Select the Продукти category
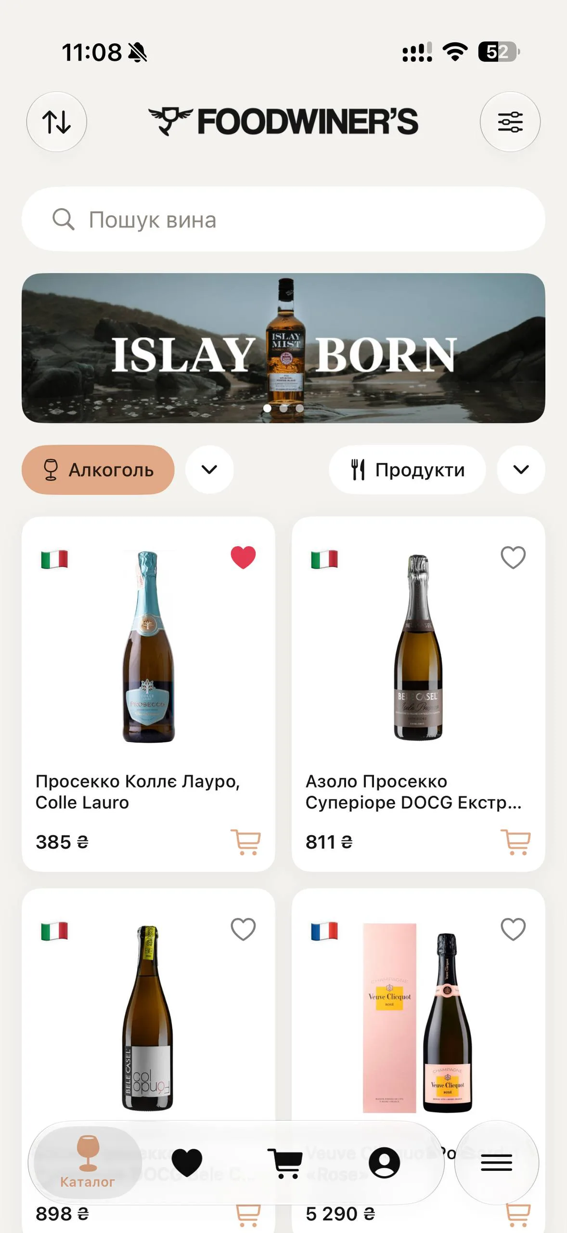567x1233 pixels. 407,470
